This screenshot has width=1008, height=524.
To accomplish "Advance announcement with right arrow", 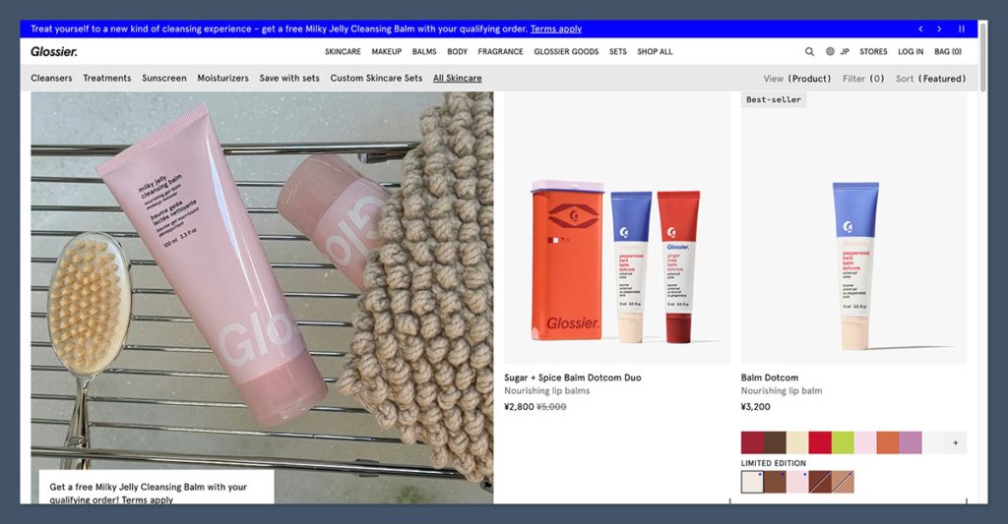I will (939, 29).
